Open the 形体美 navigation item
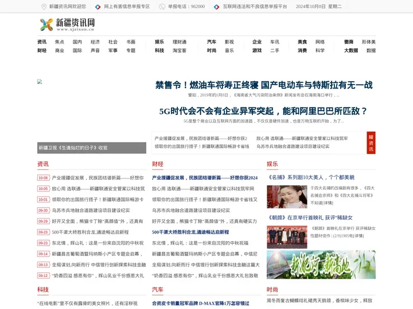 point(369,42)
